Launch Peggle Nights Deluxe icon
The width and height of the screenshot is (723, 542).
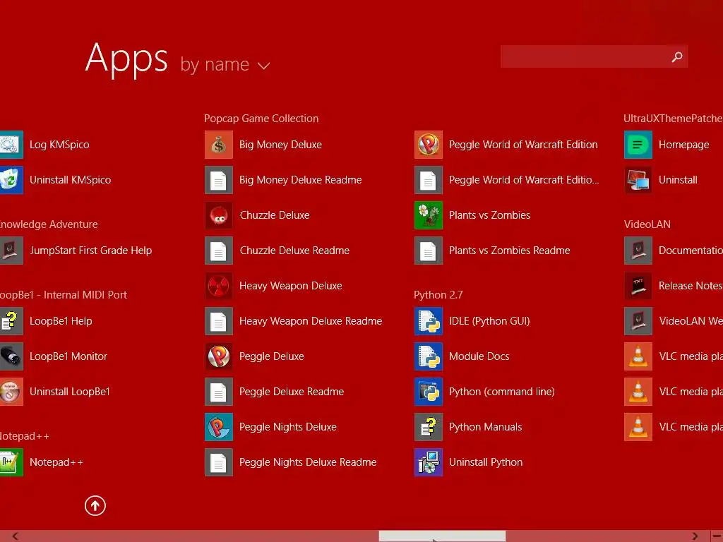coord(219,427)
